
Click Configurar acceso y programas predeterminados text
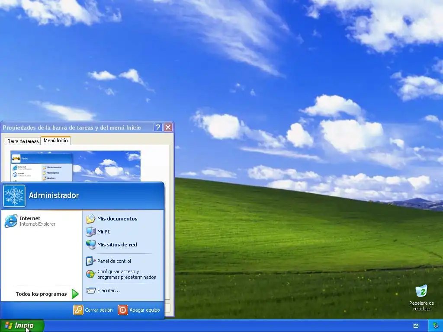point(127,274)
